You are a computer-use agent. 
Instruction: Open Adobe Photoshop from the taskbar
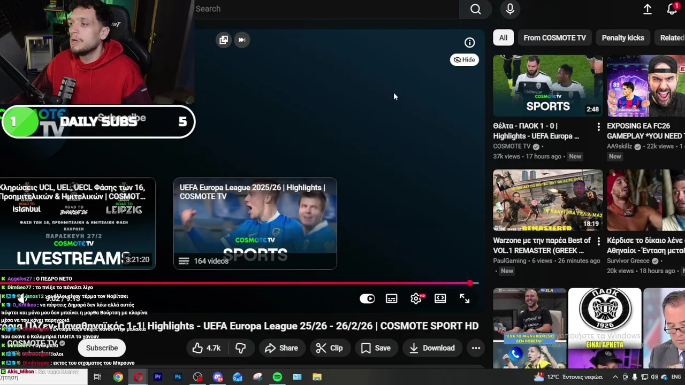point(178,377)
